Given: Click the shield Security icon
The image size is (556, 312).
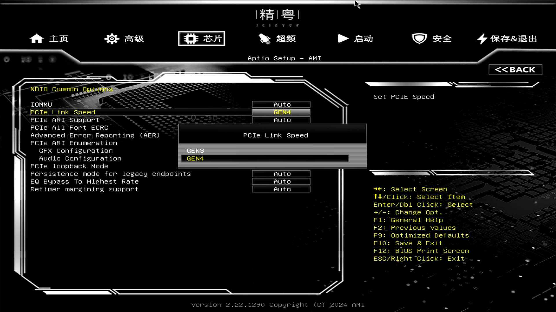Looking at the screenshot, I should pyautogui.click(x=419, y=39).
